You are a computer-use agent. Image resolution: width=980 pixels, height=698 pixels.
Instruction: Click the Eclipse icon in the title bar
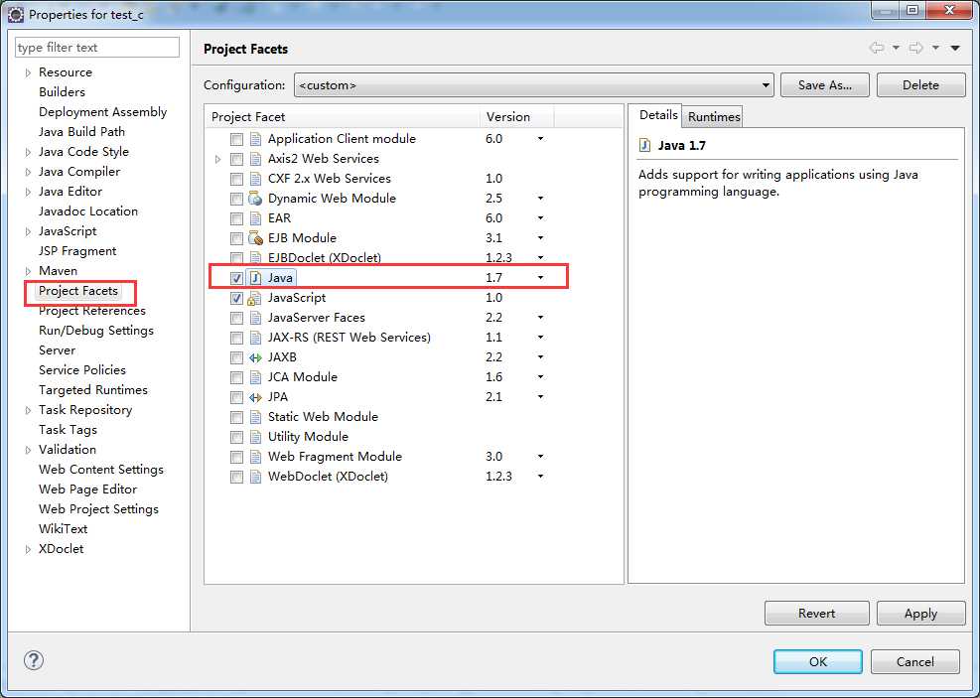point(16,14)
